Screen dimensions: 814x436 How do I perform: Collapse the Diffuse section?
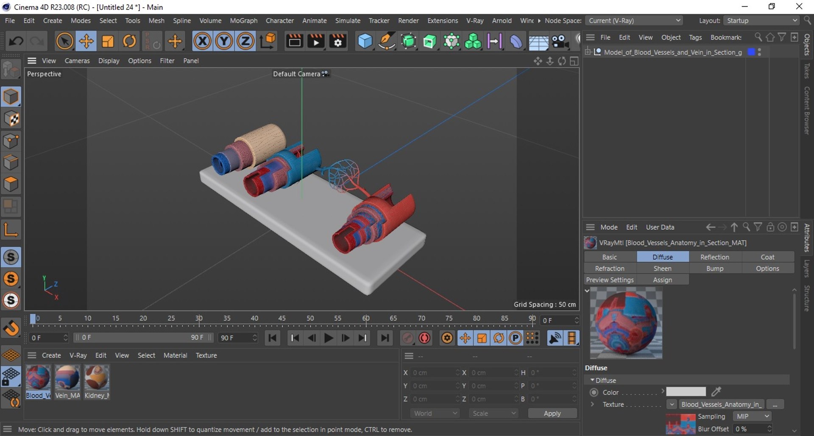pos(592,380)
